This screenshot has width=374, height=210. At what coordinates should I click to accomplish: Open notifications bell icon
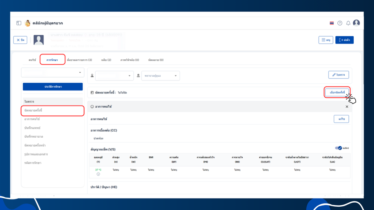pos(348,23)
